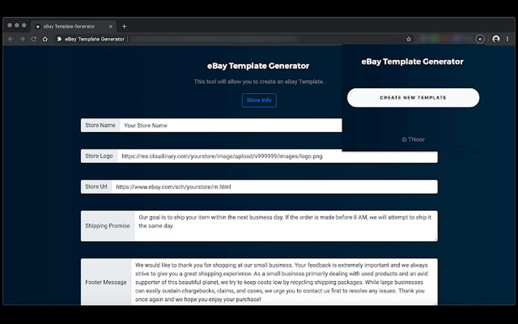Open a new browser tab with the plus
This screenshot has width=518, height=324.
click(x=124, y=26)
